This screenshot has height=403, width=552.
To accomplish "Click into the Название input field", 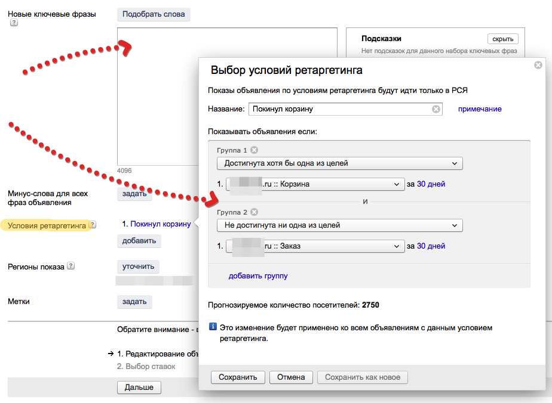I will click(341, 109).
